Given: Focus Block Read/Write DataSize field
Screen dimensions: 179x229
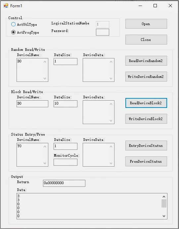Looking at the screenshot, I should click(x=65, y=104).
